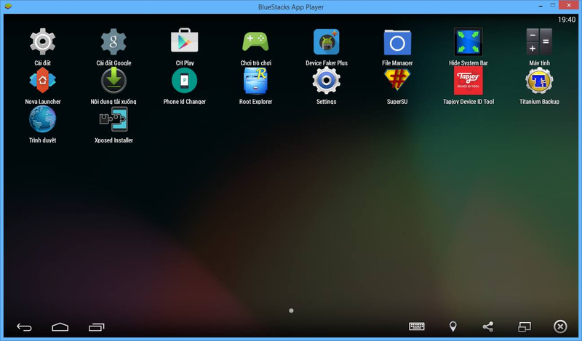The image size is (582, 341).
Task: Launch Nova Launcher
Action: coord(43,81)
